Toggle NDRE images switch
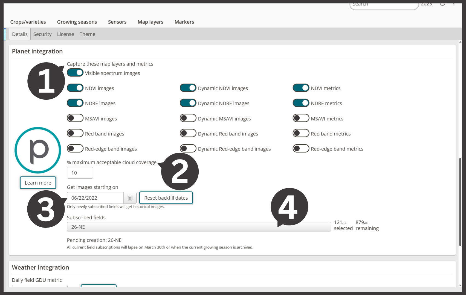466x295 pixels. [75, 103]
